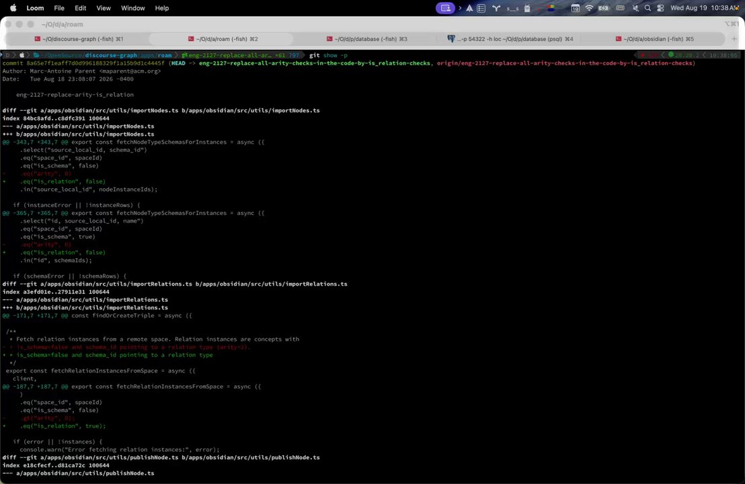745x484 pixels.
Task: Click the '.in("source_local_id", nodeInstanceIds);' line
Action: pyautogui.click(x=88, y=189)
